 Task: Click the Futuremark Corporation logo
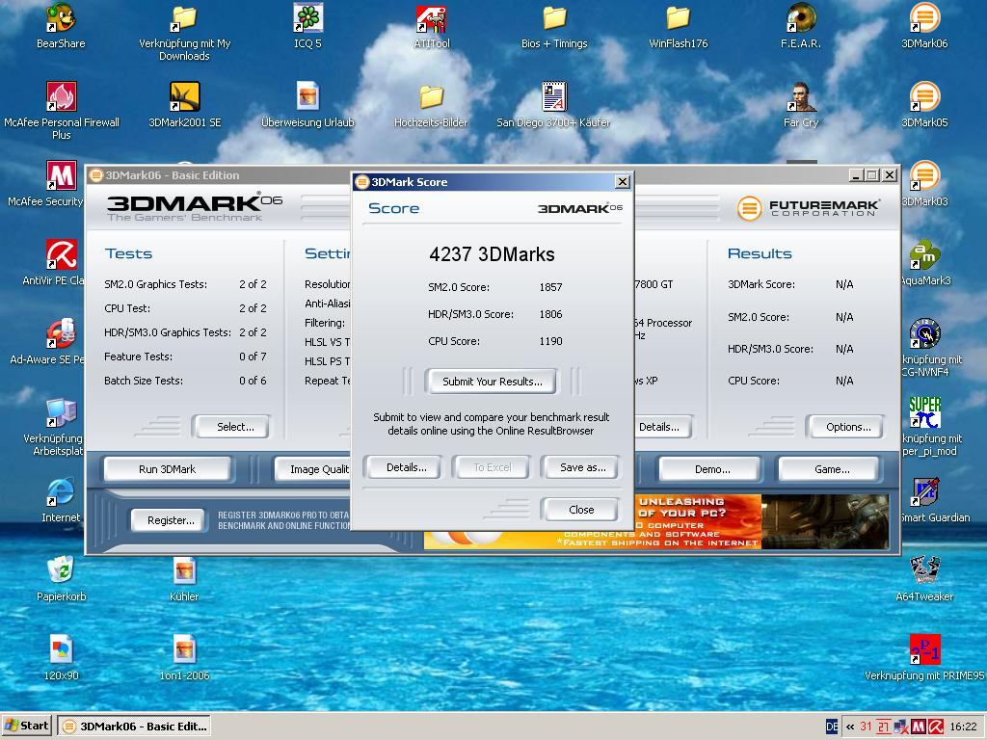click(x=809, y=208)
